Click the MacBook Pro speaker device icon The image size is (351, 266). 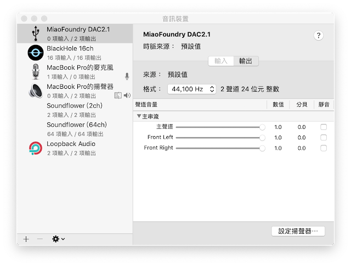pos(36,90)
